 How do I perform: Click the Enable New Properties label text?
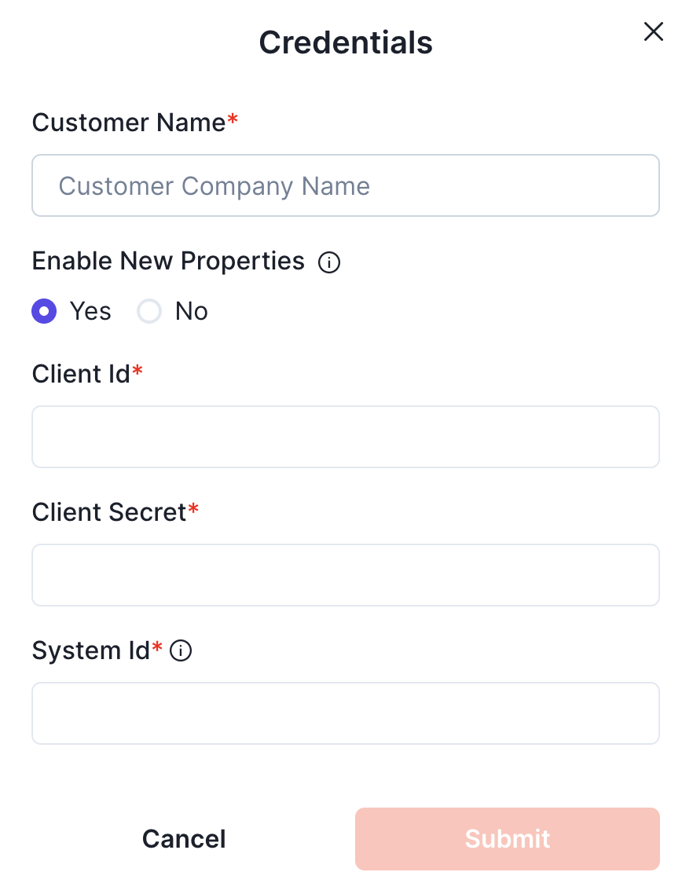click(x=168, y=261)
